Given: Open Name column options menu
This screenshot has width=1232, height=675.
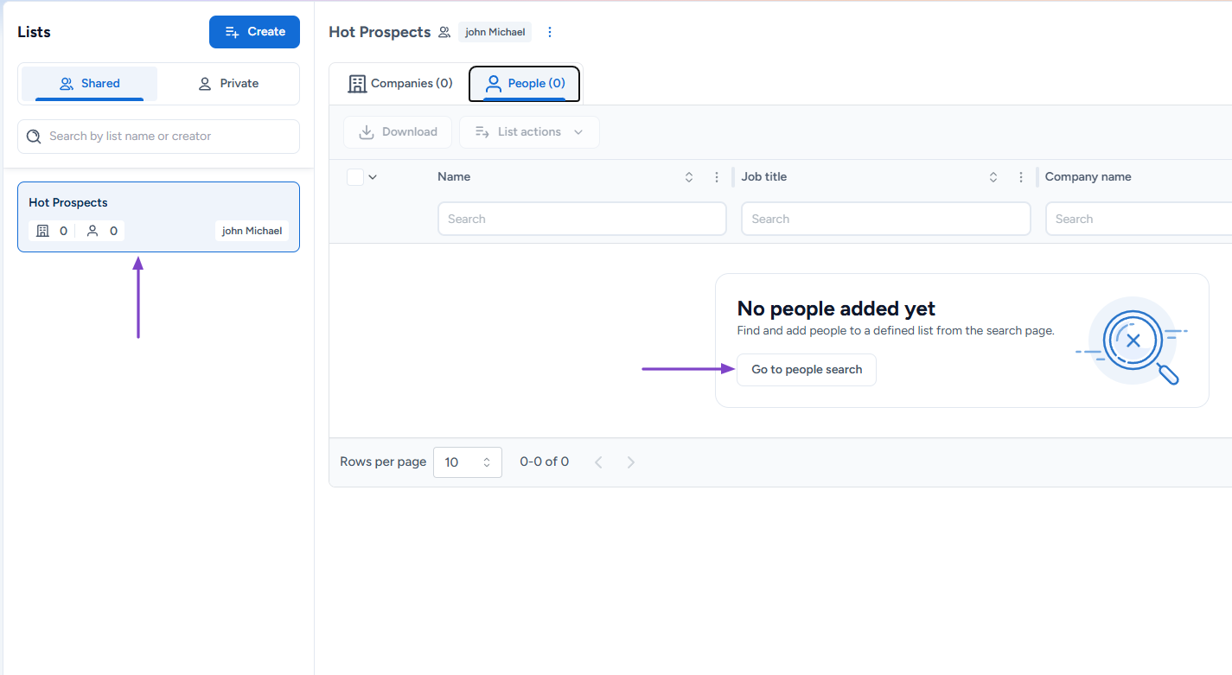Looking at the screenshot, I should [x=717, y=177].
